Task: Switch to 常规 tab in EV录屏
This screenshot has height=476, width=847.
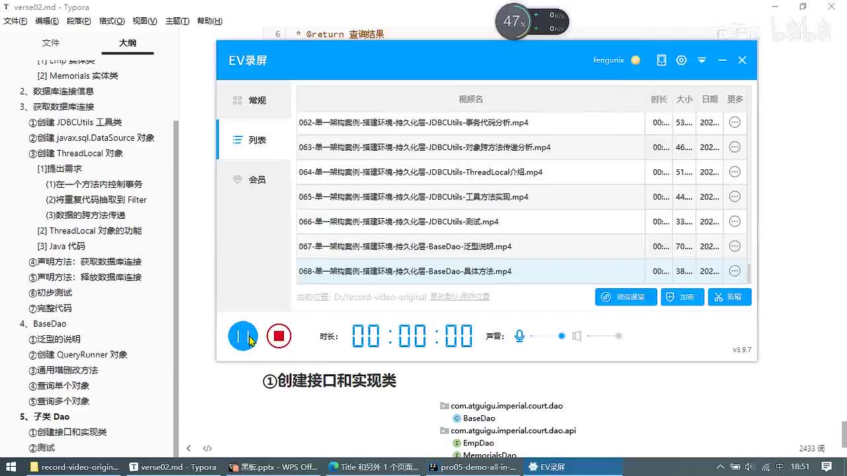Action: 254,100
